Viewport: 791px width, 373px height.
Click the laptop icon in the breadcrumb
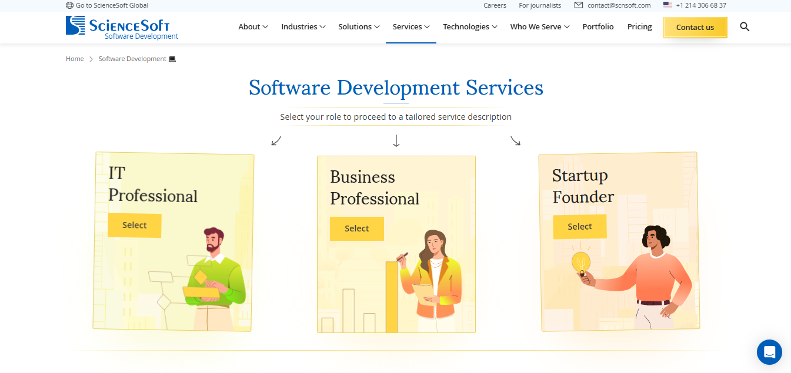click(x=172, y=58)
